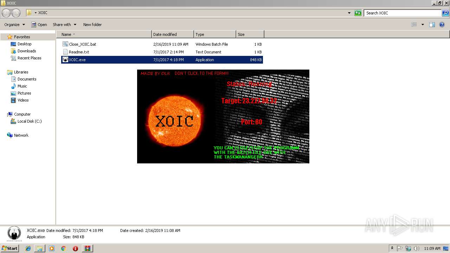Click the Windows Start button
450x253 pixels.
coord(9,248)
